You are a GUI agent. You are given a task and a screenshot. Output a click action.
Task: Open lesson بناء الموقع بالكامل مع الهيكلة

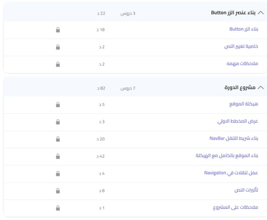227,155
